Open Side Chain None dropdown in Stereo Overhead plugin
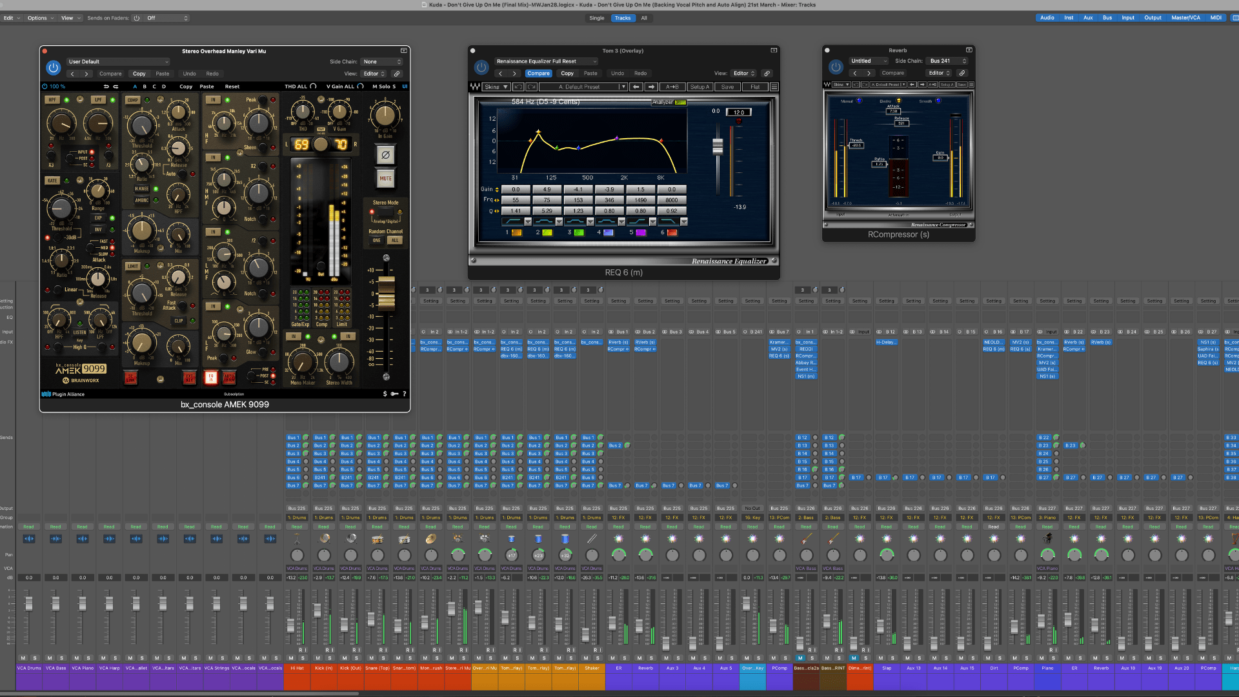Image resolution: width=1239 pixels, height=697 pixels. [x=382, y=62]
